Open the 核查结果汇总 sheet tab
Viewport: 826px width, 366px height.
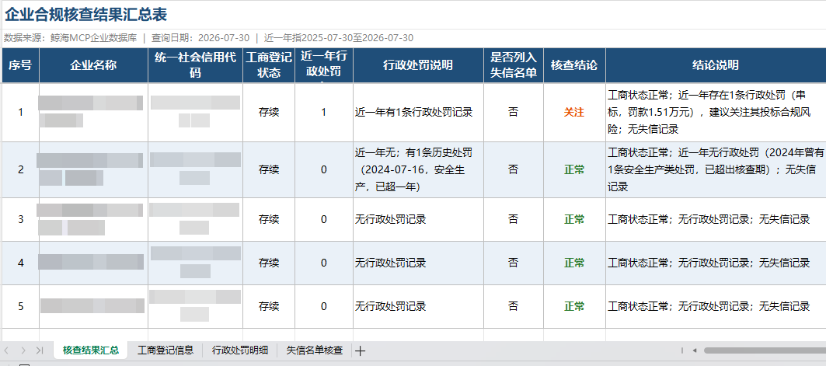point(91,350)
